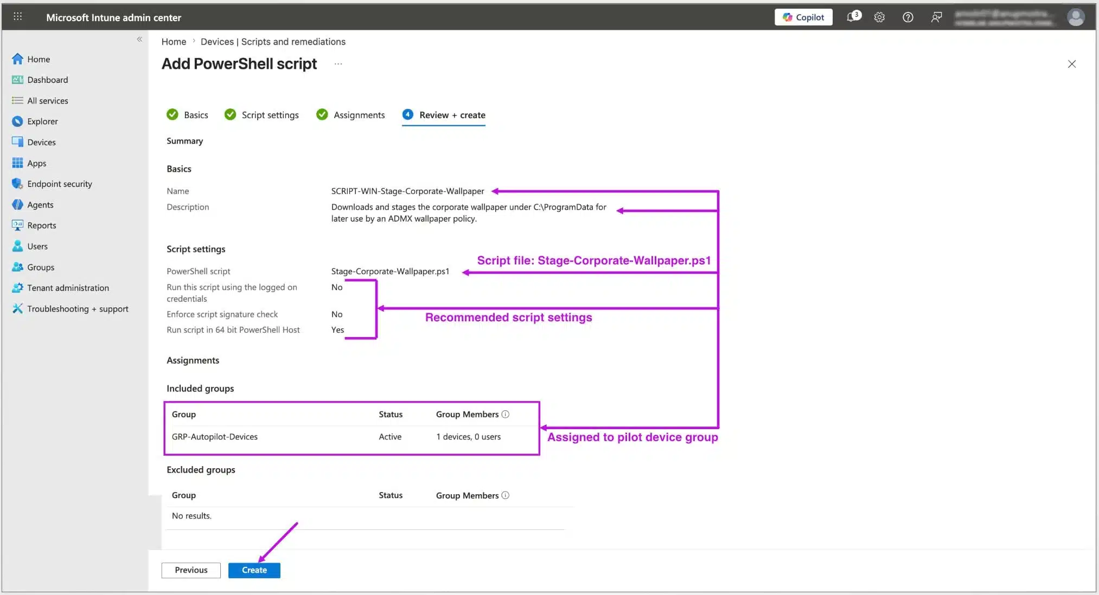1099x595 pixels.
Task: Switch to the Basics step tab
Action: [188, 115]
